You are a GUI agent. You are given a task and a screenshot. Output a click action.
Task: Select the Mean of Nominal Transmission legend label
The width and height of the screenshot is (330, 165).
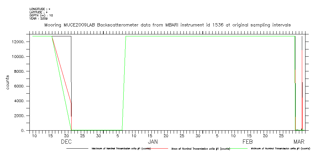(x=200, y=149)
